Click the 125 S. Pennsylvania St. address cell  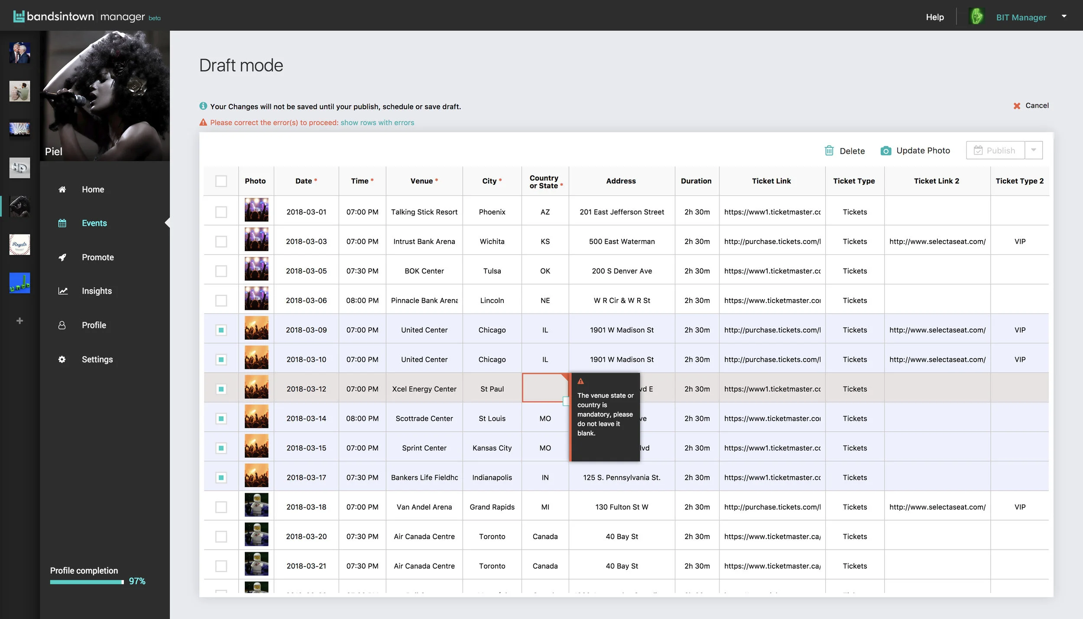point(622,477)
